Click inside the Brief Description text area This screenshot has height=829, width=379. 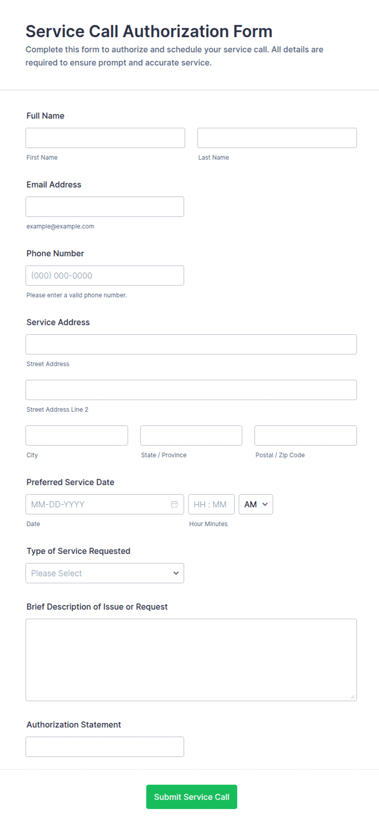click(191, 660)
